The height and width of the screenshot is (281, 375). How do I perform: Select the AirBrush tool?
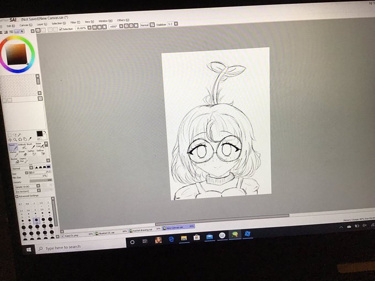click(x=23, y=147)
